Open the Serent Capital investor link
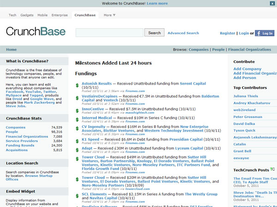Image resolution: width=277 pixels, height=207 pixels. (x=193, y=84)
